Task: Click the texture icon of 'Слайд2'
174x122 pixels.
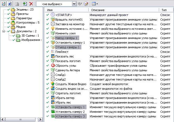Action: (53, 79)
